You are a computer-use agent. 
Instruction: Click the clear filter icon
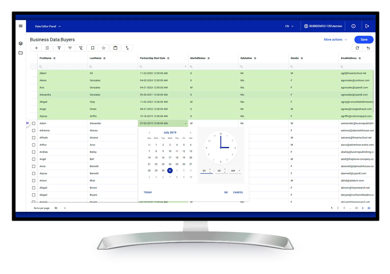[81, 48]
